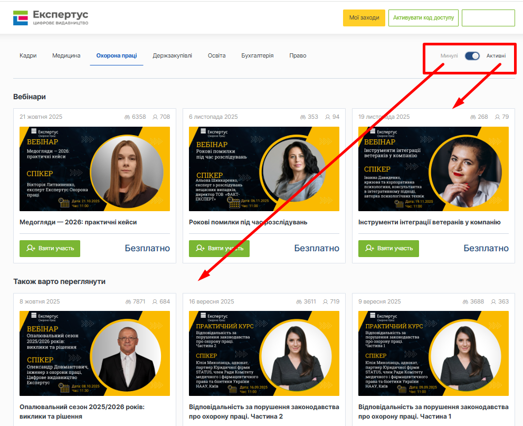Open the Рокові помилки webinar thumbnail
Screen dimensions: 523x426
pyautogui.click(x=264, y=169)
